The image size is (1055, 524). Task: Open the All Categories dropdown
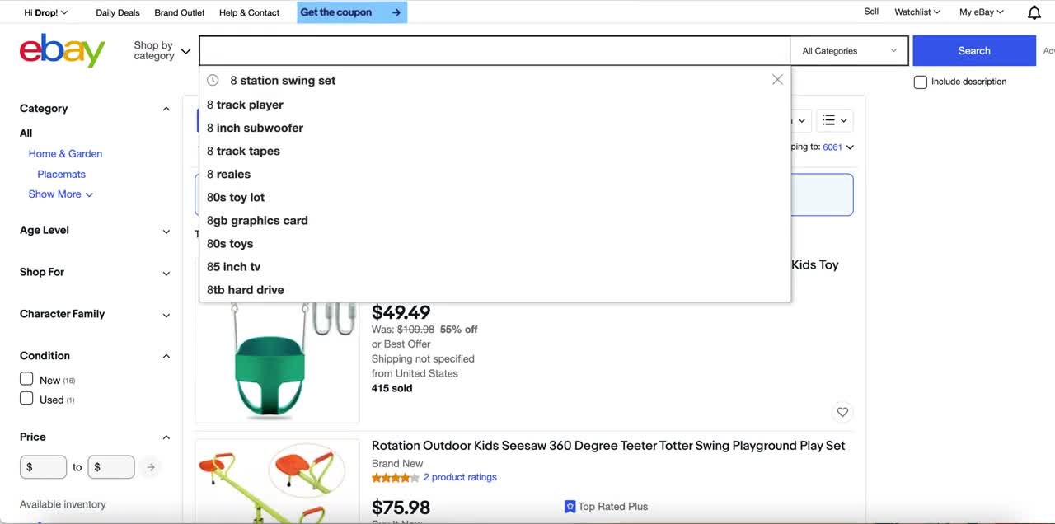[849, 51]
